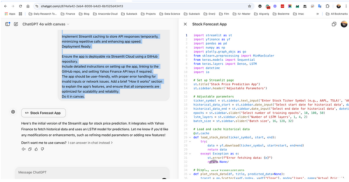The width and height of the screenshot is (349, 182).
Task: Open the Chrome profile avatar in the toolbar
Action: click(339, 6)
